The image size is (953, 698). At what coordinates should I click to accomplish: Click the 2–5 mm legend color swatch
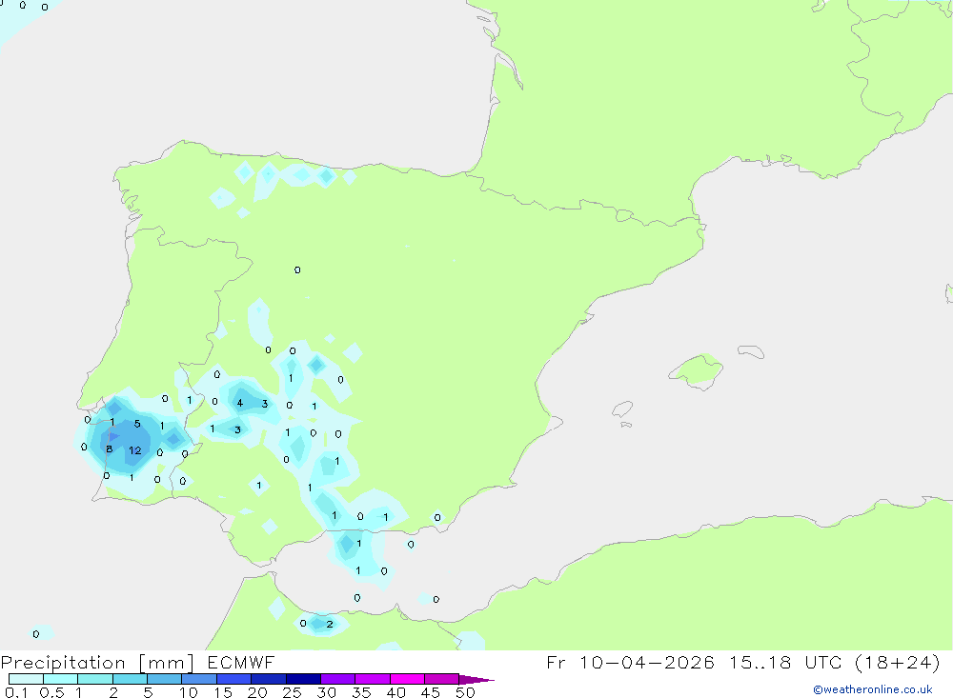(130, 679)
